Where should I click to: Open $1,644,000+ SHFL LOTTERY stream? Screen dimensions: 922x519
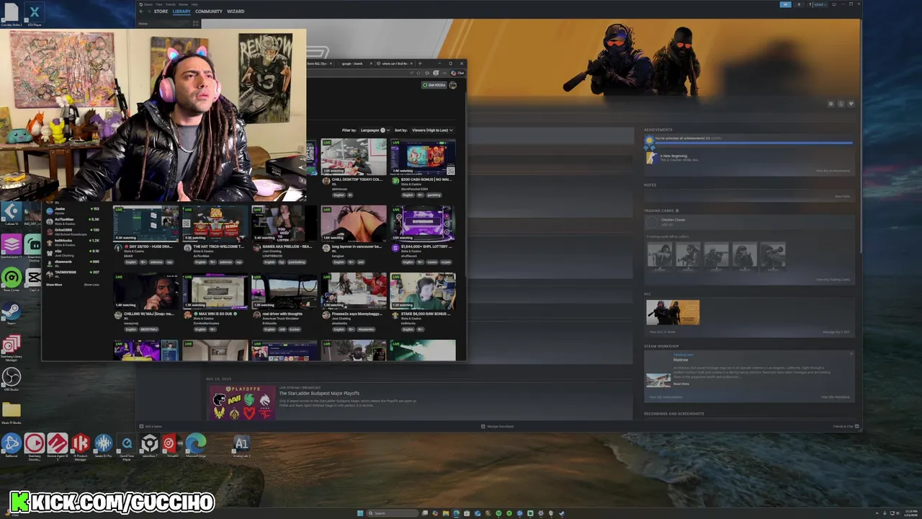pyautogui.click(x=423, y=224)
